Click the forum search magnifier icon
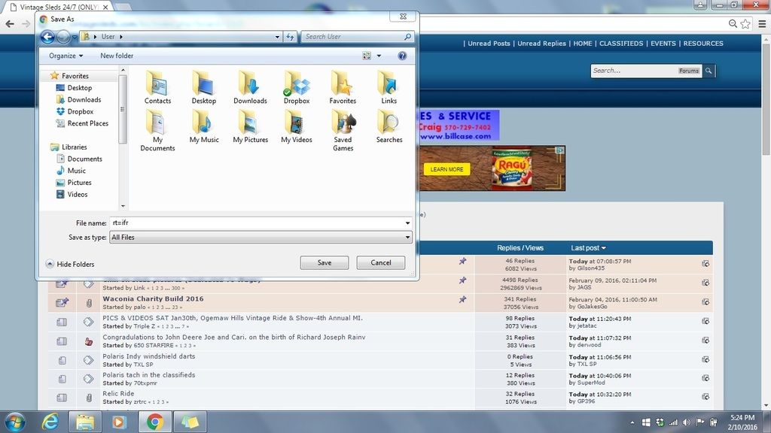Screen dimensions: 771x433 (x=709, y=71)
